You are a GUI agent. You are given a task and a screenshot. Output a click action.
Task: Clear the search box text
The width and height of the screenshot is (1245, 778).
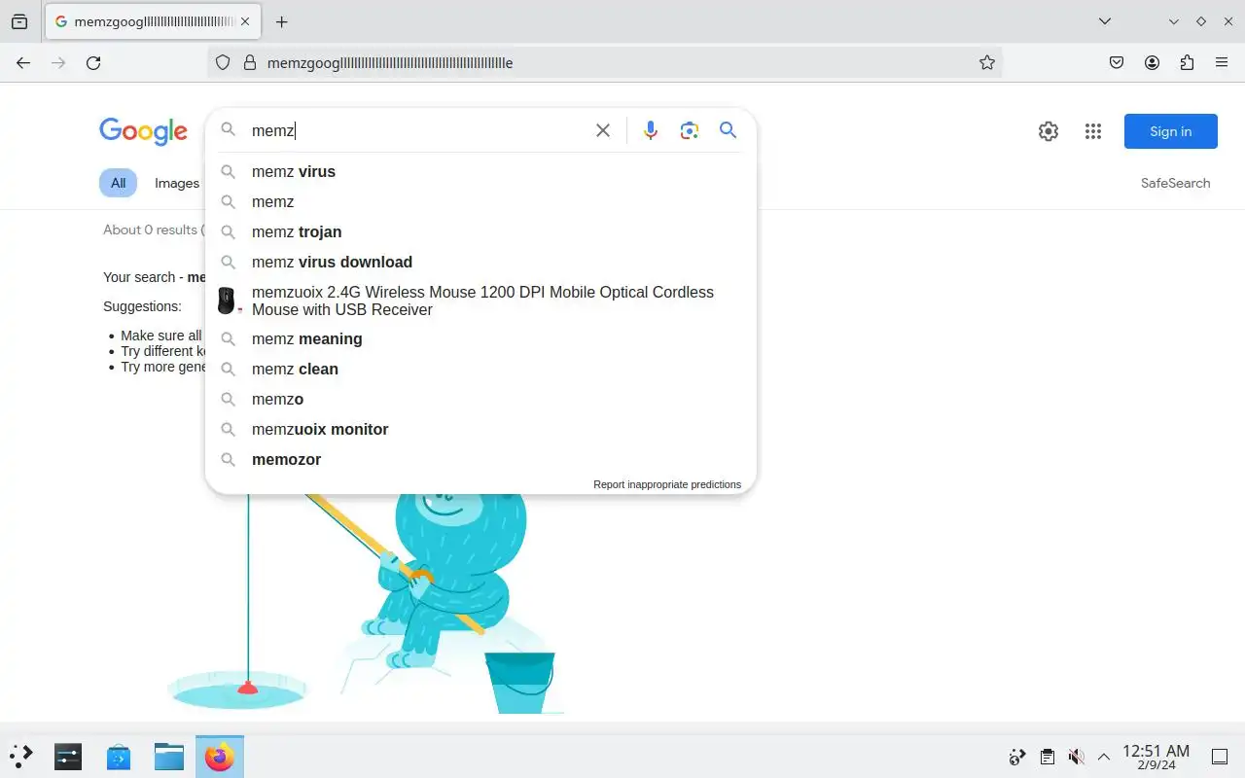coord(603,130)
